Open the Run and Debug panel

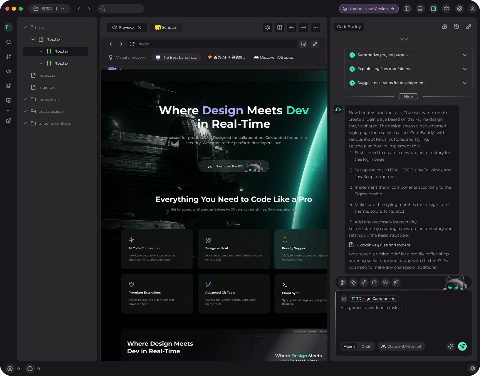[9, 86]
